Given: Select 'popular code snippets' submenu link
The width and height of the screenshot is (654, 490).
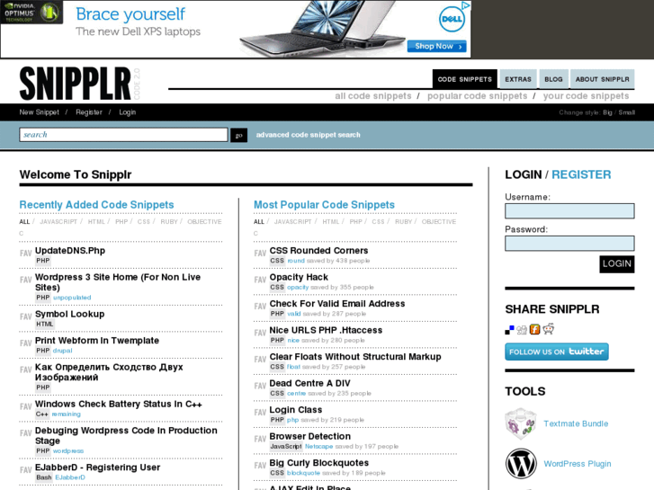Looking at the screenshot, I should (x=477, y=96).
